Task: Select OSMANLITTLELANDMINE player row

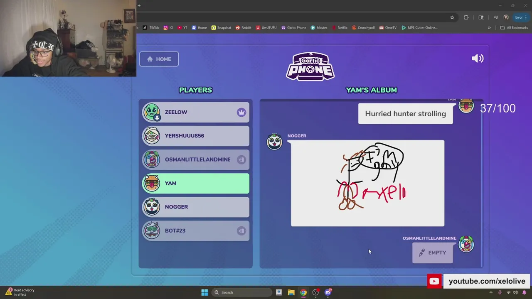Action: [196, 159]
